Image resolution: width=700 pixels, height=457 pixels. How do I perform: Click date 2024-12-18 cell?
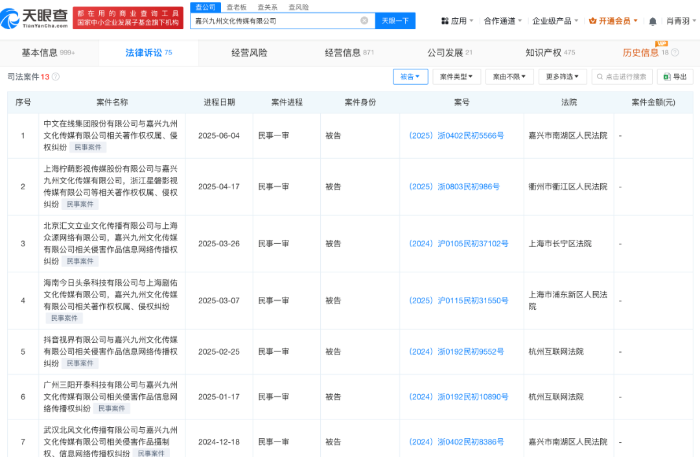219,442
